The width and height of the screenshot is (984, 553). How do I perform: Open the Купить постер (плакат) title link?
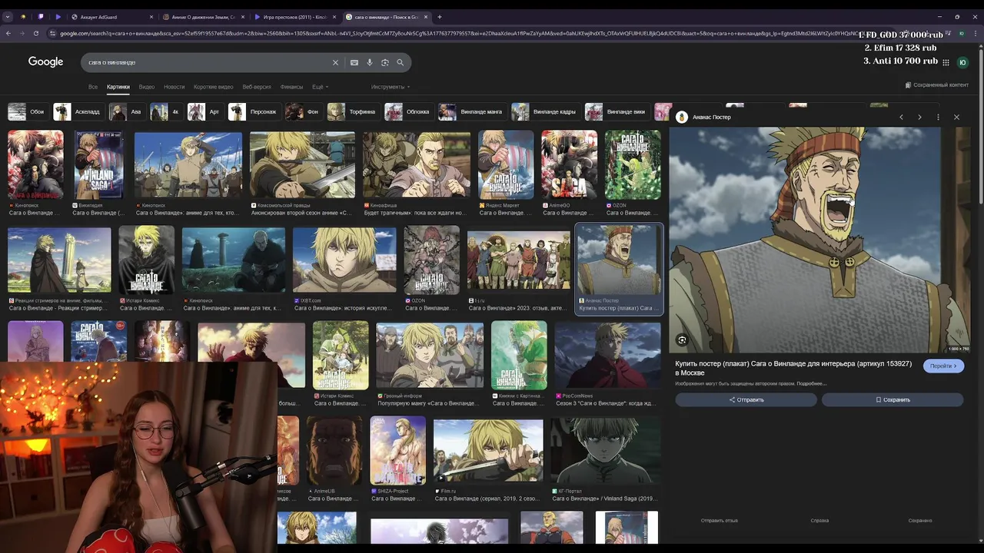coord(793,368)
